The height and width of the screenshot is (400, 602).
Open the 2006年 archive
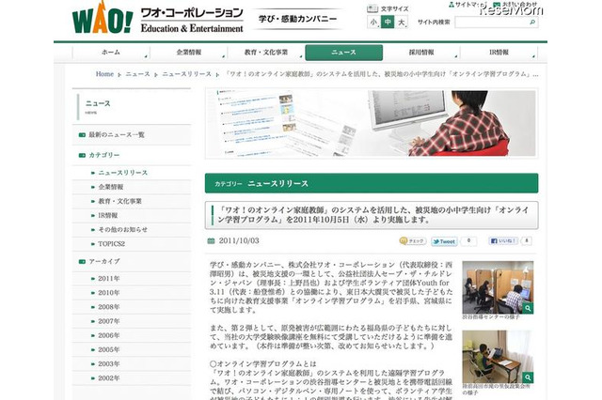[109, 335]
